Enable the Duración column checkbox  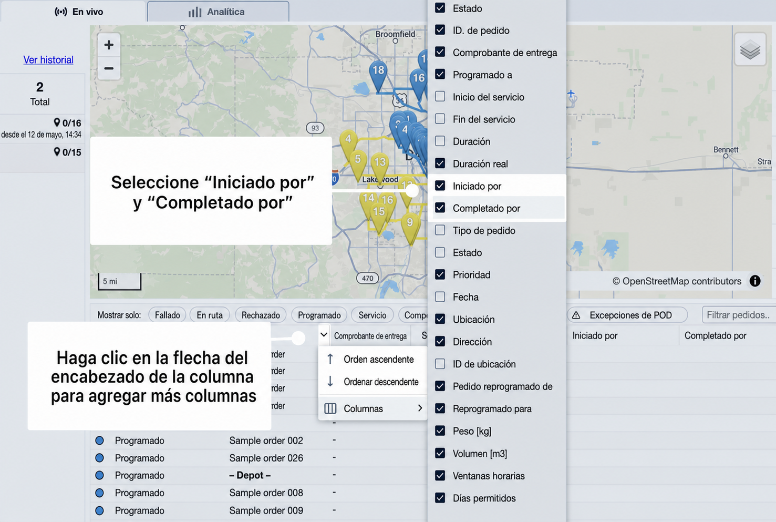pos(440,141)
